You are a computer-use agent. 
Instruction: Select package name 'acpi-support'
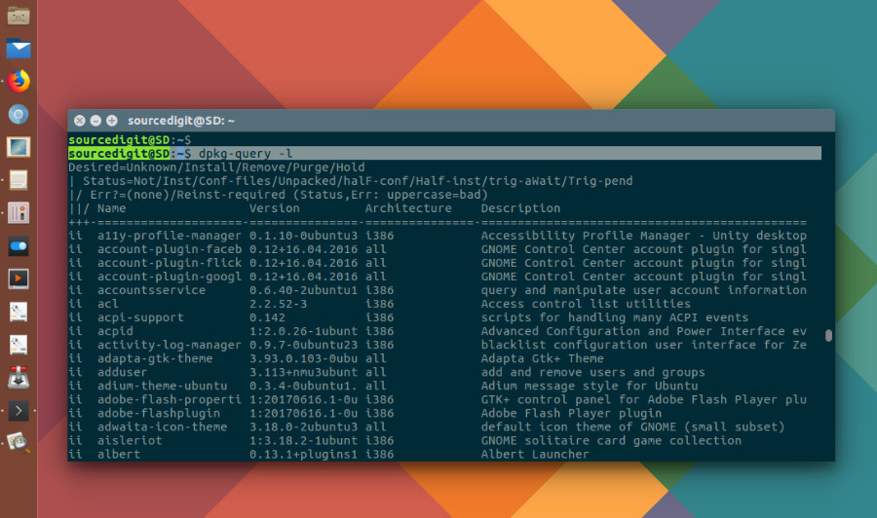[x=140, y=317]
